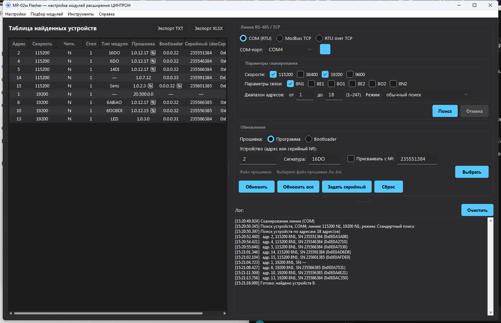
Task: Click the table's horizontal scrollbar
Action: (108, 313)
